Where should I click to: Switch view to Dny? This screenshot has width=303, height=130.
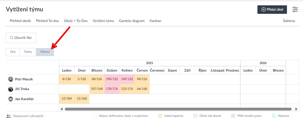tap(13, 52)
